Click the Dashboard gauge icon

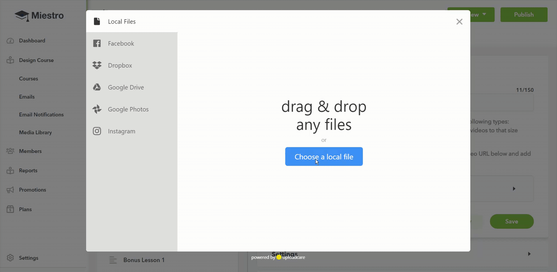(x=10, y=41)
